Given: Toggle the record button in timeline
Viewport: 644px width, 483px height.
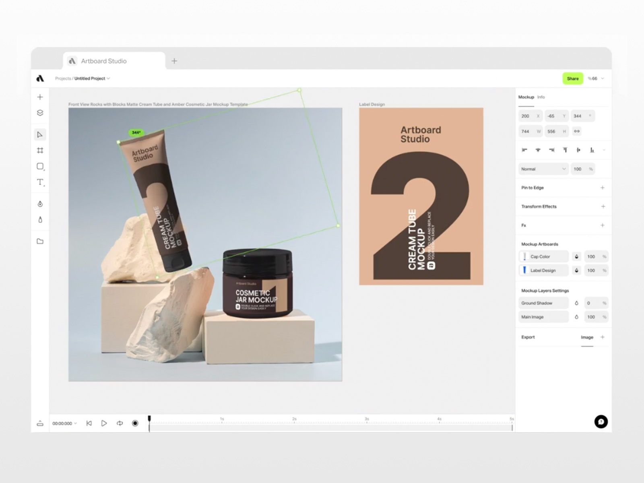Looking at the screenshot, I should (135, 423).
